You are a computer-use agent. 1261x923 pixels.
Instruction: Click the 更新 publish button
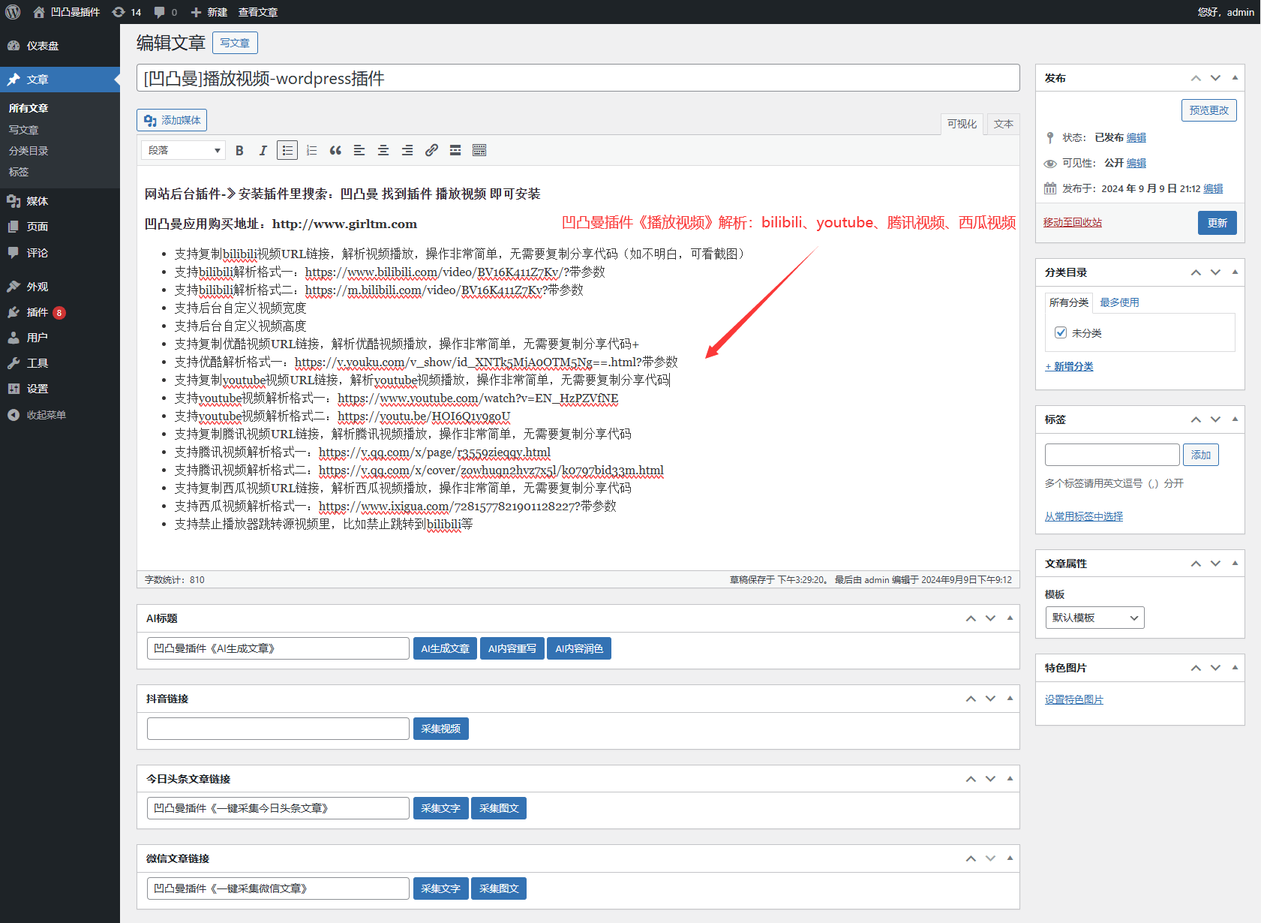pos(1217,223)
